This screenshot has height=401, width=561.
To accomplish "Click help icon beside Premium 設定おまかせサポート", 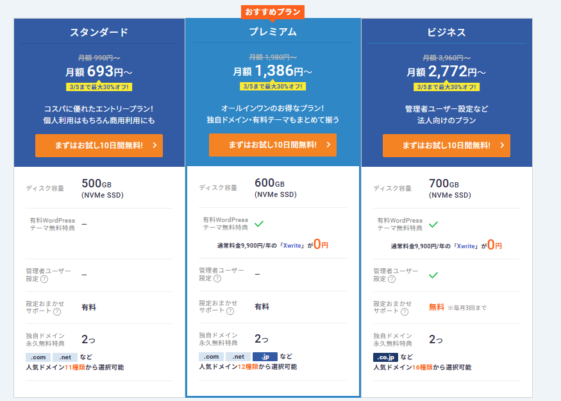I will [230, 311].
